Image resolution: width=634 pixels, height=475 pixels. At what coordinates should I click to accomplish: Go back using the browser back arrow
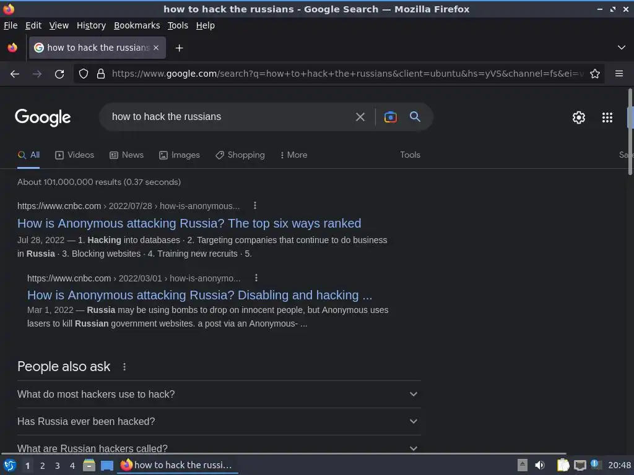pyautogui.click(x=15, y=74)
